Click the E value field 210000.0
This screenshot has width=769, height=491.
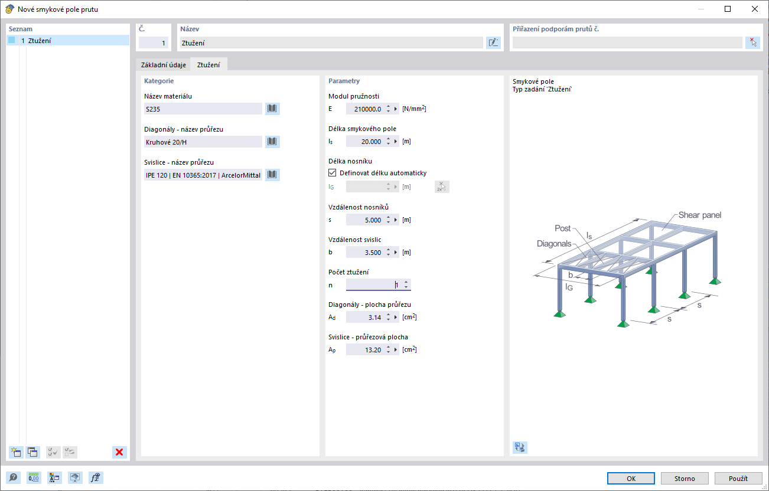click(x=365, y=109)
